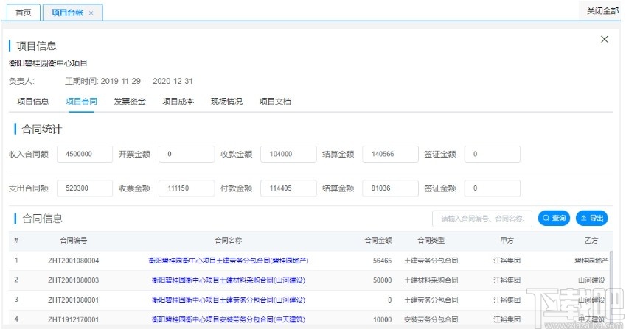Click the 付款金额 field showing 114405
The width and height of the screenshot is (626, 329).
pos(288,188)
